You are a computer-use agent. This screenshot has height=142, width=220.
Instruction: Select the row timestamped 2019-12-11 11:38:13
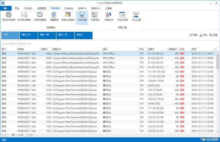pos(109,54)
